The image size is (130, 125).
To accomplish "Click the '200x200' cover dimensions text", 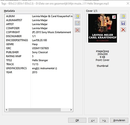I will click(102, 54).
